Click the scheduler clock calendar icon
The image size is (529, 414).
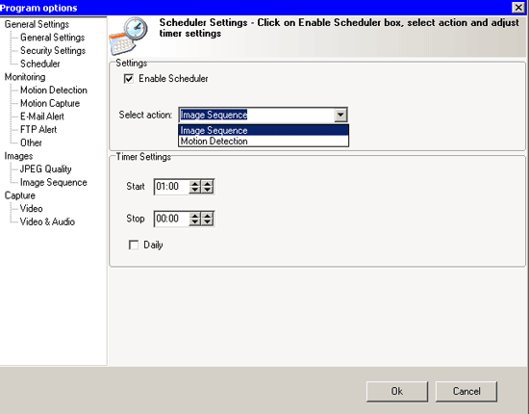tap(129, 36)
